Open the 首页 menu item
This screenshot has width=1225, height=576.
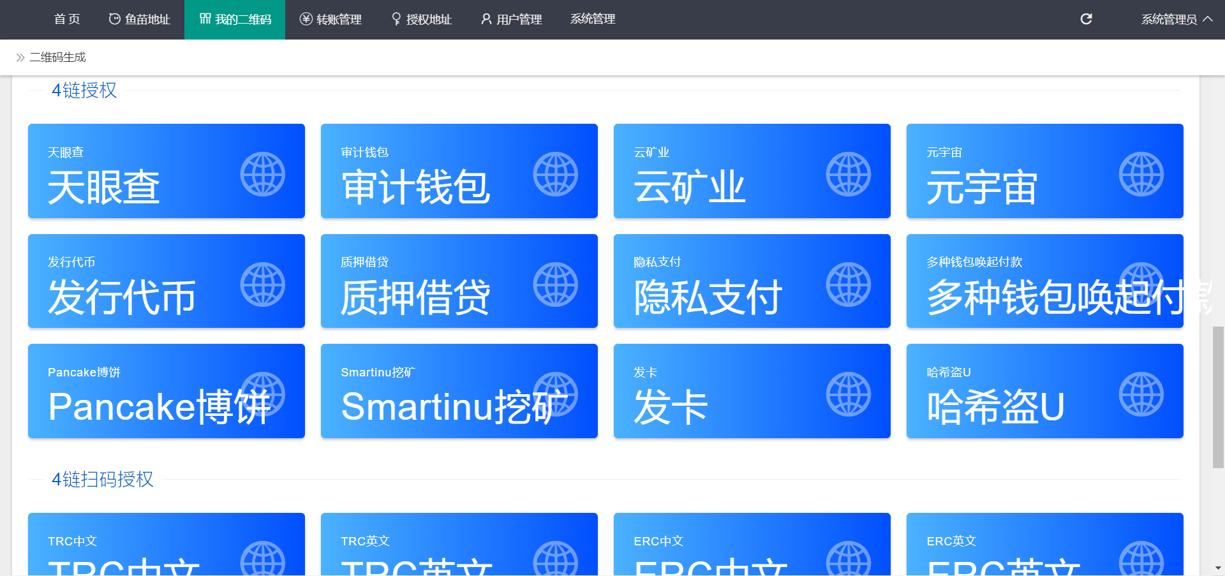[x=67, y=19]
